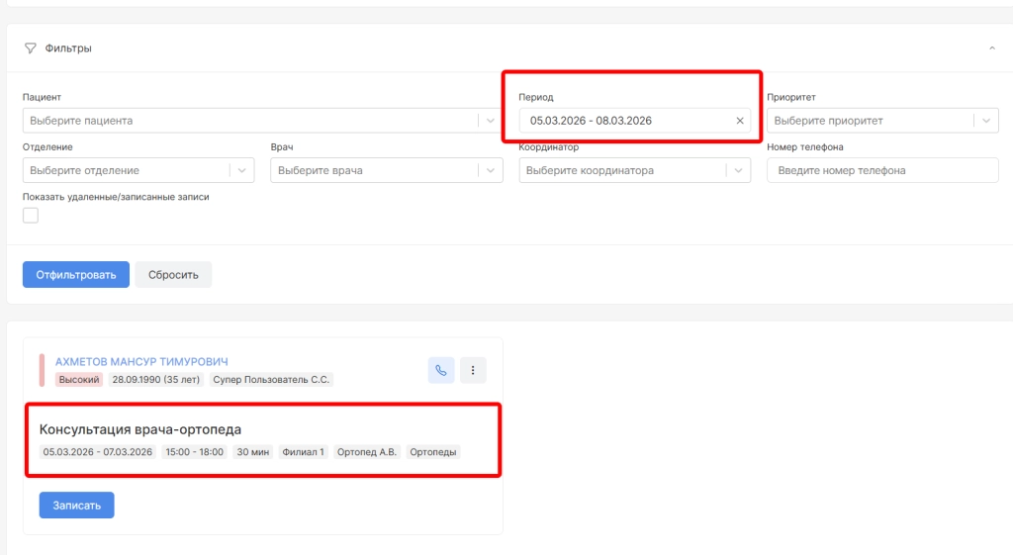Open the three-dot menu on patient card
1013x555 pixels.
(x=473, y=370)
